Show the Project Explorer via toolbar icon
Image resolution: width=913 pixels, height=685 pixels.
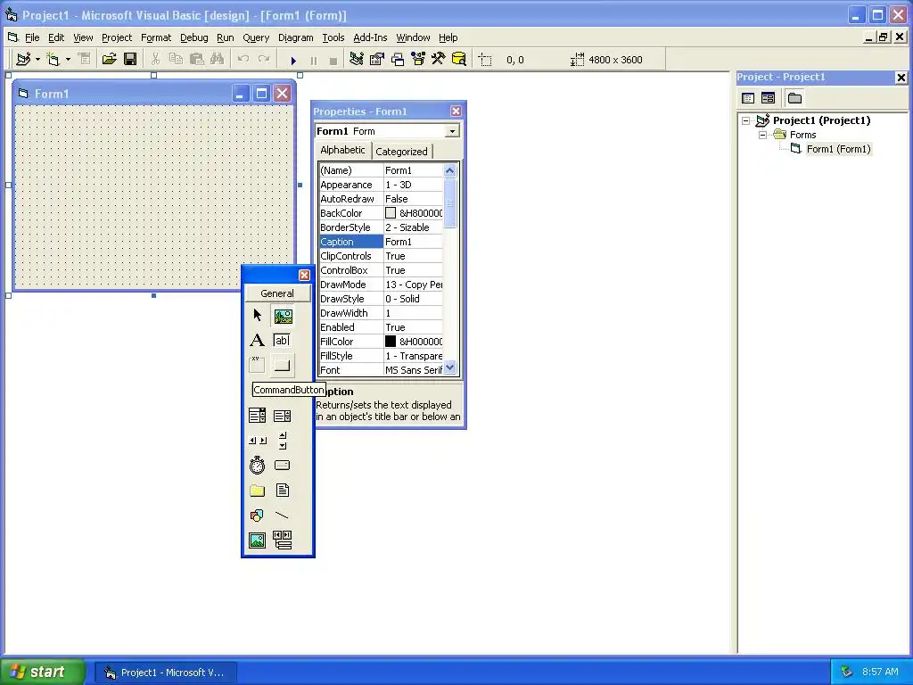point(357,60)
